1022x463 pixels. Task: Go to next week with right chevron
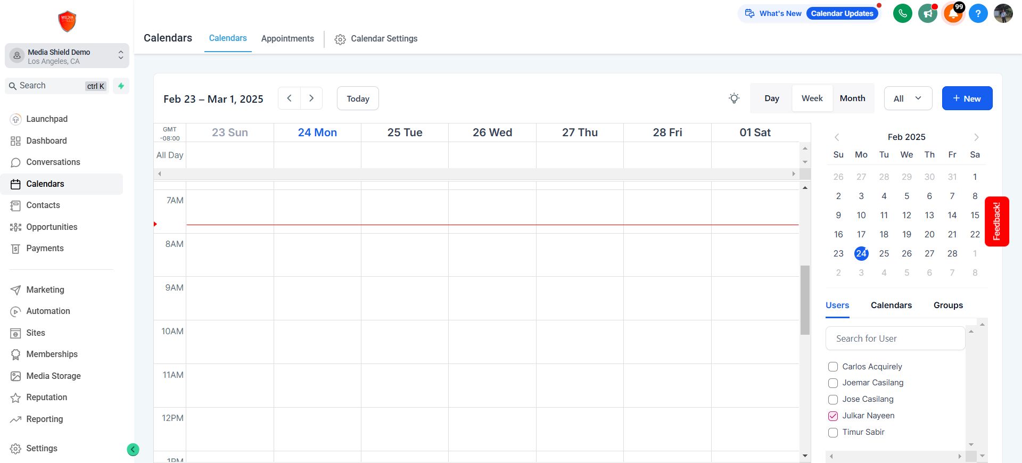(311, 98)
